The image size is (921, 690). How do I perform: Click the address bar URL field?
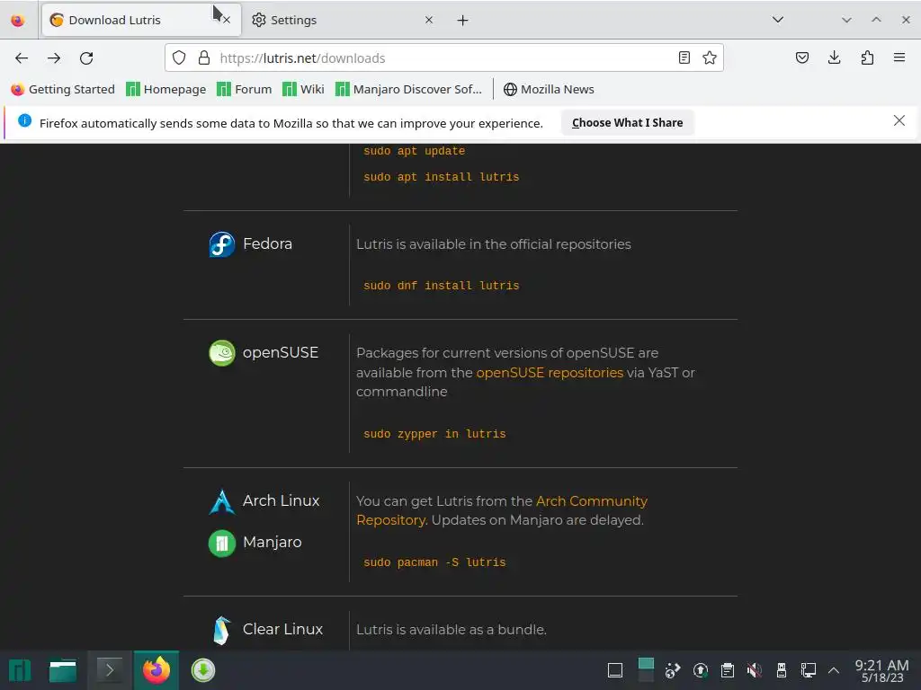tap(444, 58)
